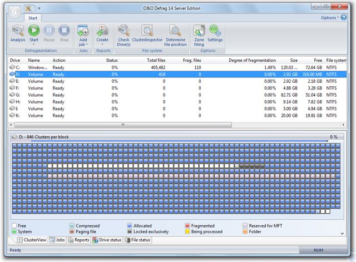Viewport: 356px width, 262px height.
Task: Click the Allocated legend swatch
Action: tap(130, 225)
